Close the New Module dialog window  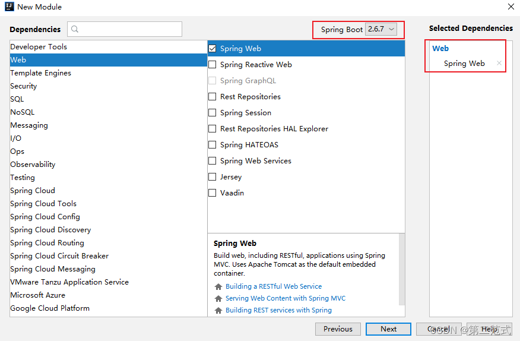[511, 7]
